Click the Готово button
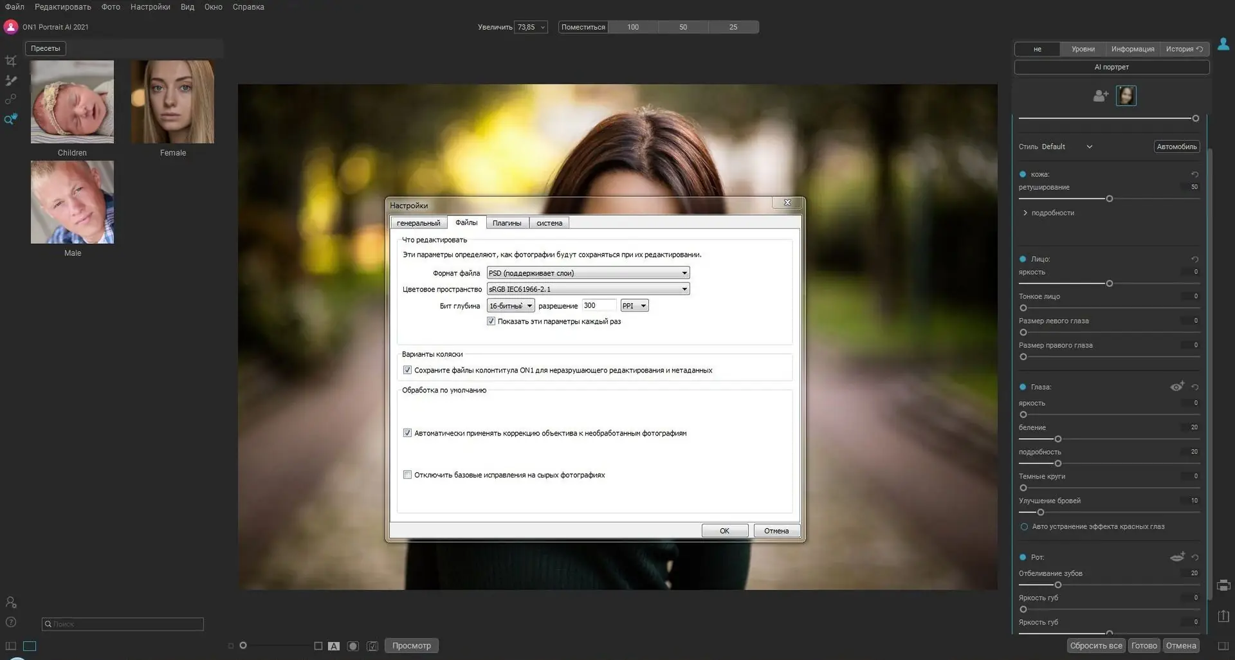The image size is (1235, 660). [x=1144, y=646]
